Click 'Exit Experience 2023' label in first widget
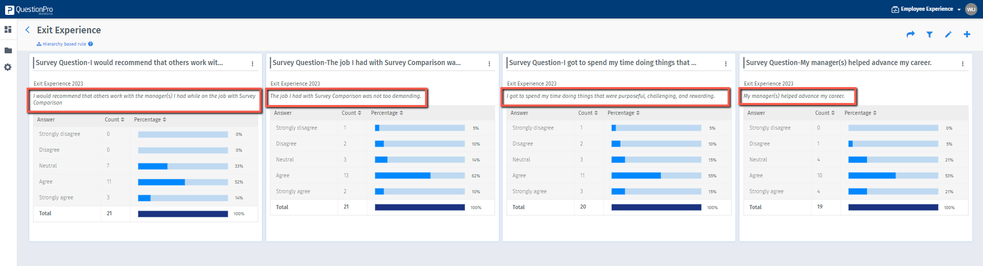This screenshot has width=983, height=266. (58, 84)
